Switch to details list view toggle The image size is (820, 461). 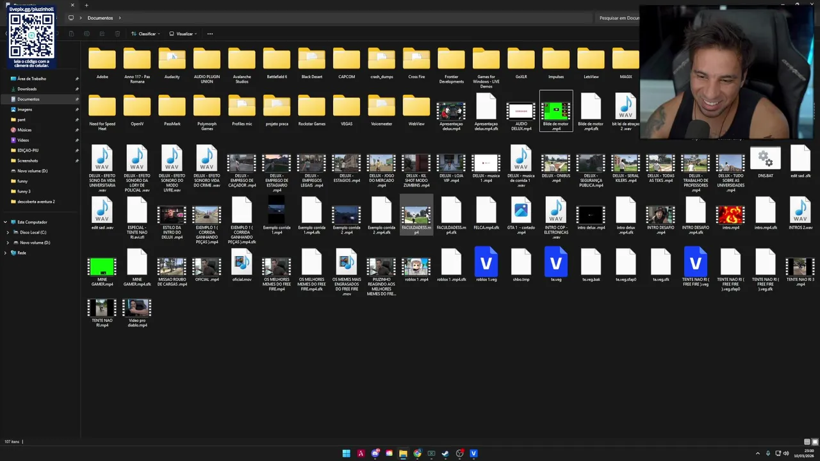tap(807, 442)
